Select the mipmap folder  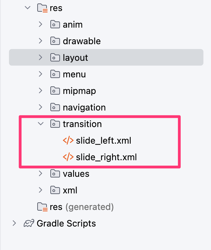pos(79,91)
